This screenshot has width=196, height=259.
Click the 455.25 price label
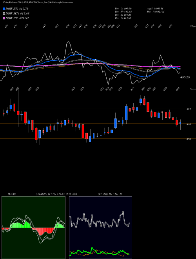[x=185, y=77]
